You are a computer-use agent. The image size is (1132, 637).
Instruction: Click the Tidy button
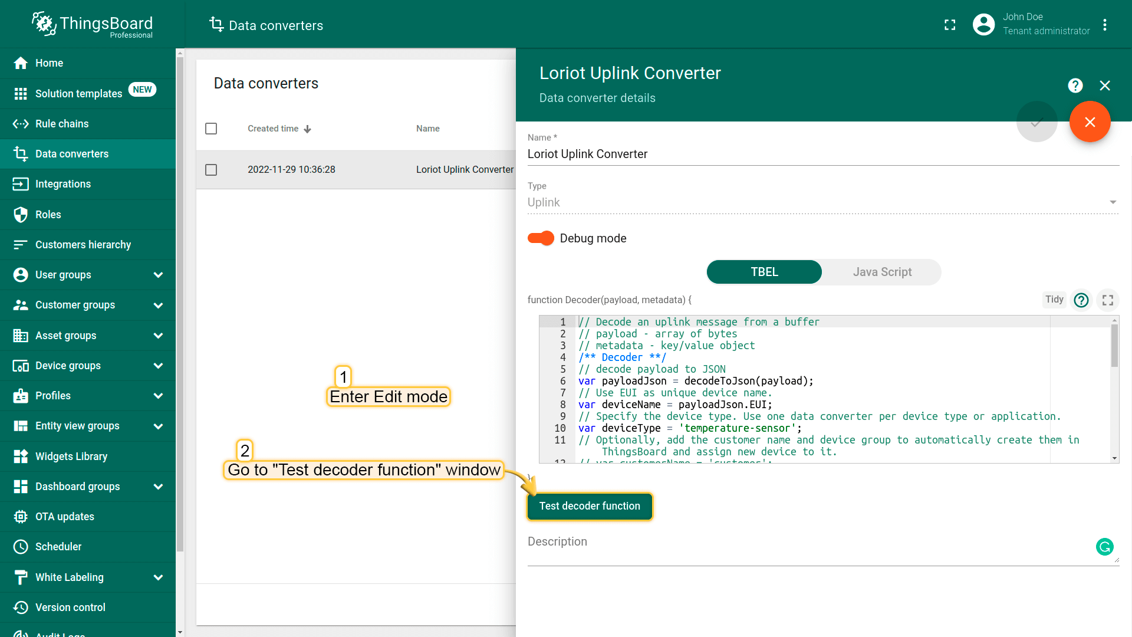point(1054,300)
